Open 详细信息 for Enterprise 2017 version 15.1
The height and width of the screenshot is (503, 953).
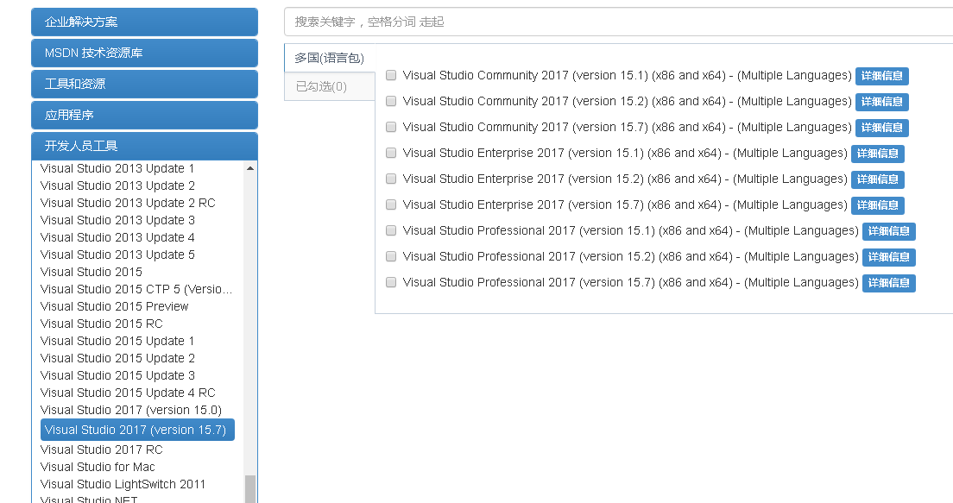point(878,154)
